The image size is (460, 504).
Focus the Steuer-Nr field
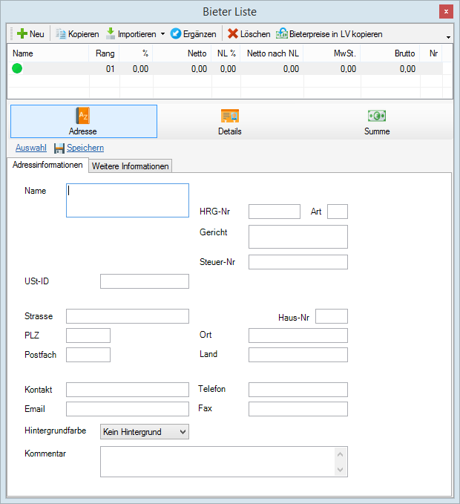coord(298,262)
